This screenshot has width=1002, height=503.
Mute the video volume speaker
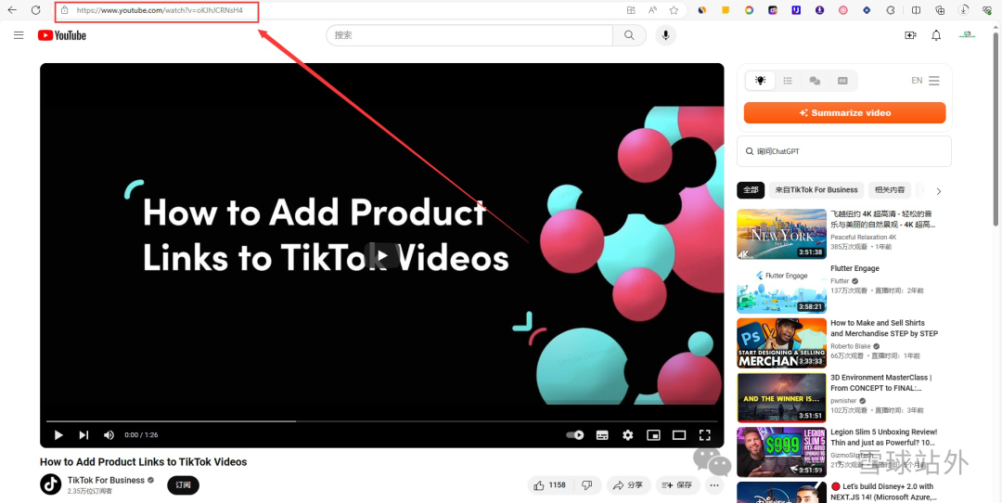tap(109, 435)
